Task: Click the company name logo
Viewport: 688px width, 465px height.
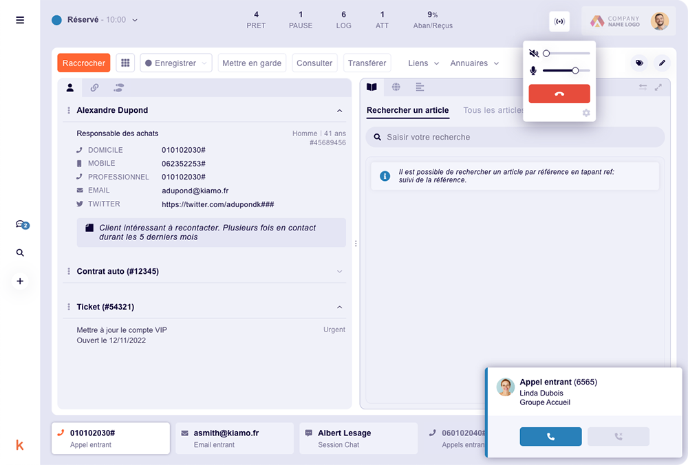Action: tap(614, 21)
